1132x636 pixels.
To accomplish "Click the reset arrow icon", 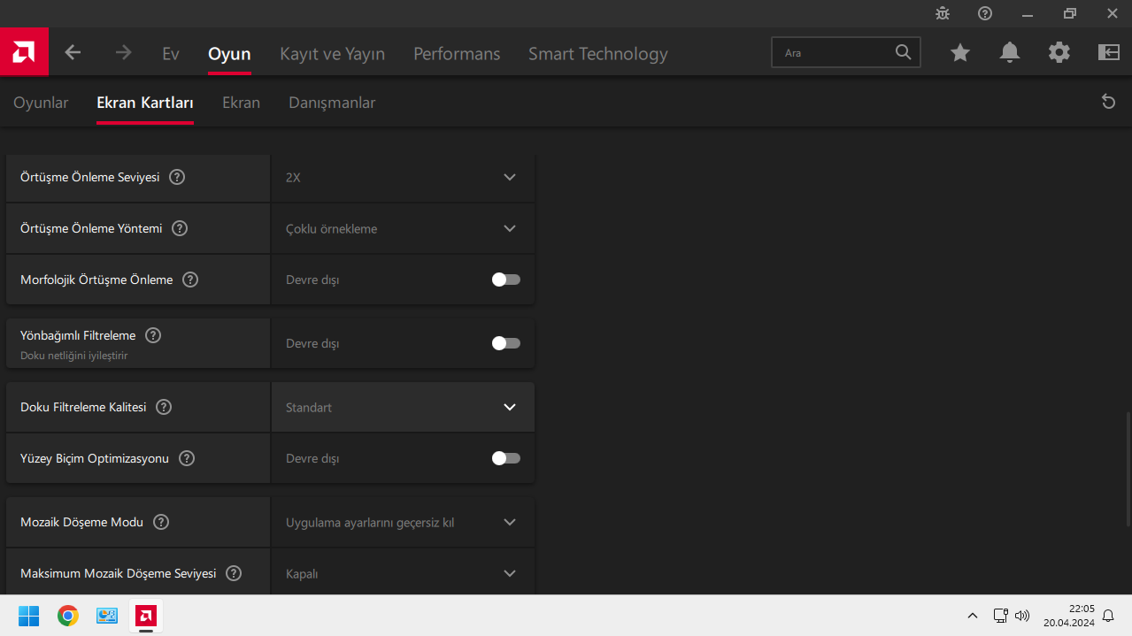I will [1108, 102].
